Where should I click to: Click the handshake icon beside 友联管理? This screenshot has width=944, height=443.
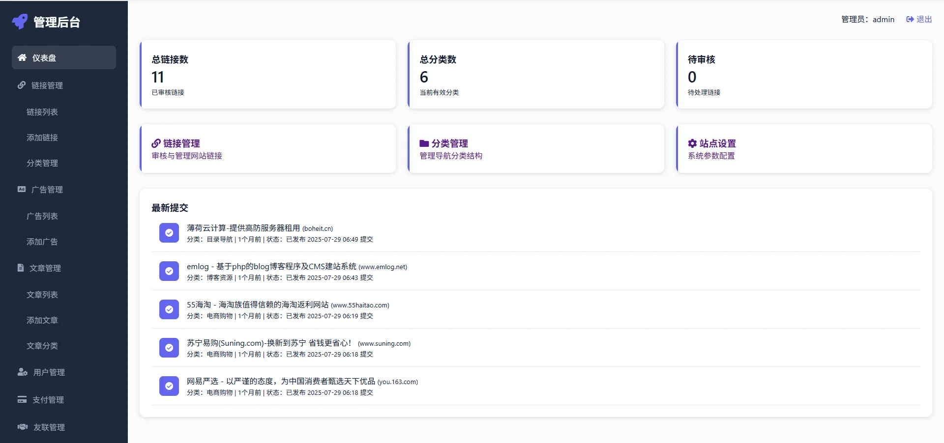[x=23, y=427]
